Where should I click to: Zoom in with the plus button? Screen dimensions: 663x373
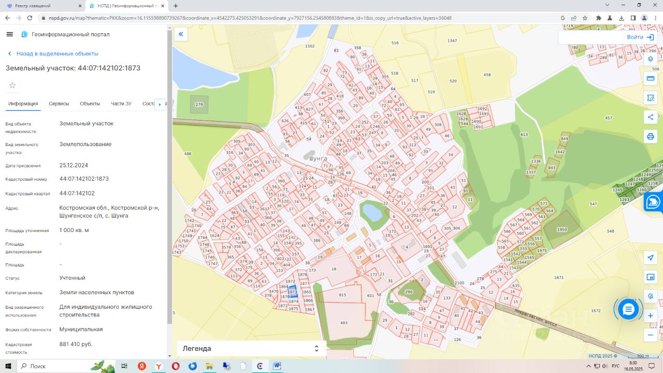651,315
